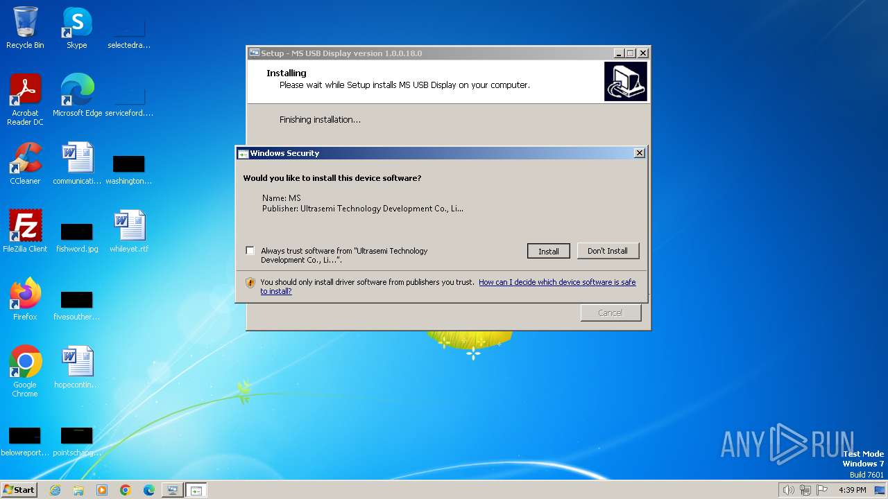888x499 pixels.
Task: Launch Acrobat Reader DC shortcut
Action: 25,100
